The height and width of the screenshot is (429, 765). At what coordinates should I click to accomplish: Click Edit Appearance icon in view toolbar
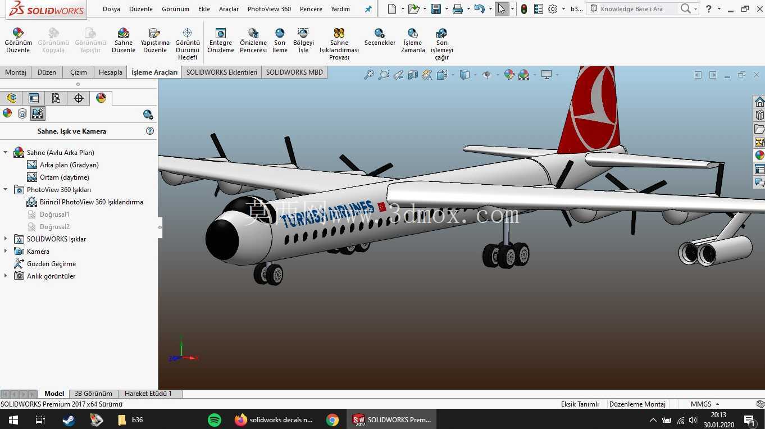(x=509, y=74)
